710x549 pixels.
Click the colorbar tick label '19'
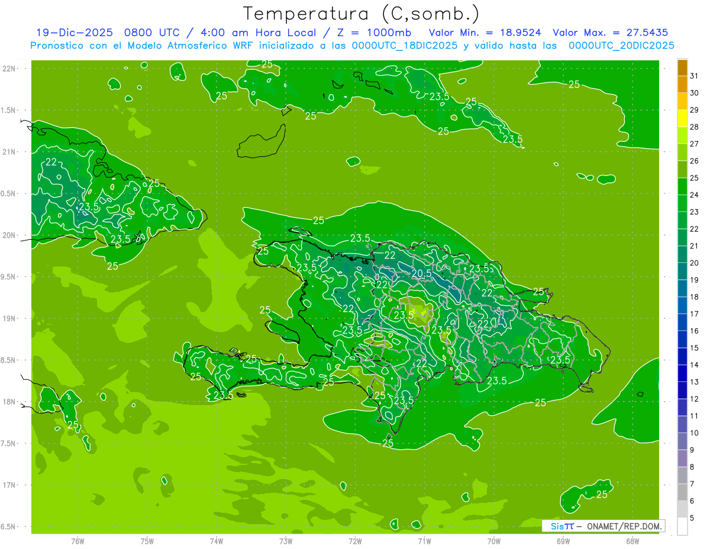(x=695, y=280)
